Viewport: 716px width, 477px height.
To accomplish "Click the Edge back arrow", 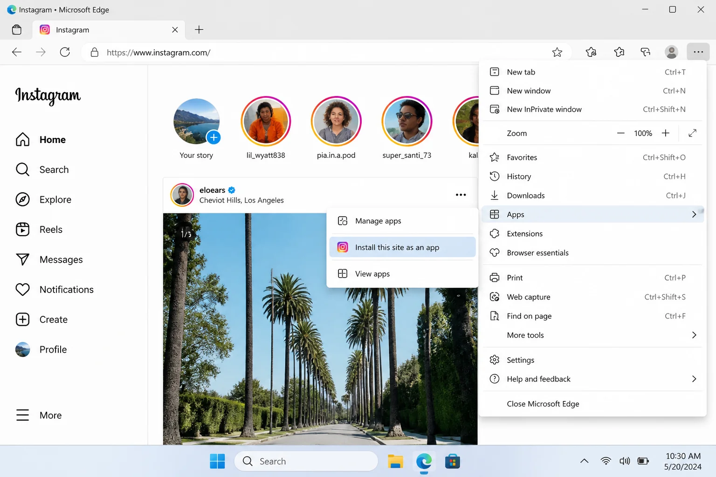I will click(x=17, y=52).
